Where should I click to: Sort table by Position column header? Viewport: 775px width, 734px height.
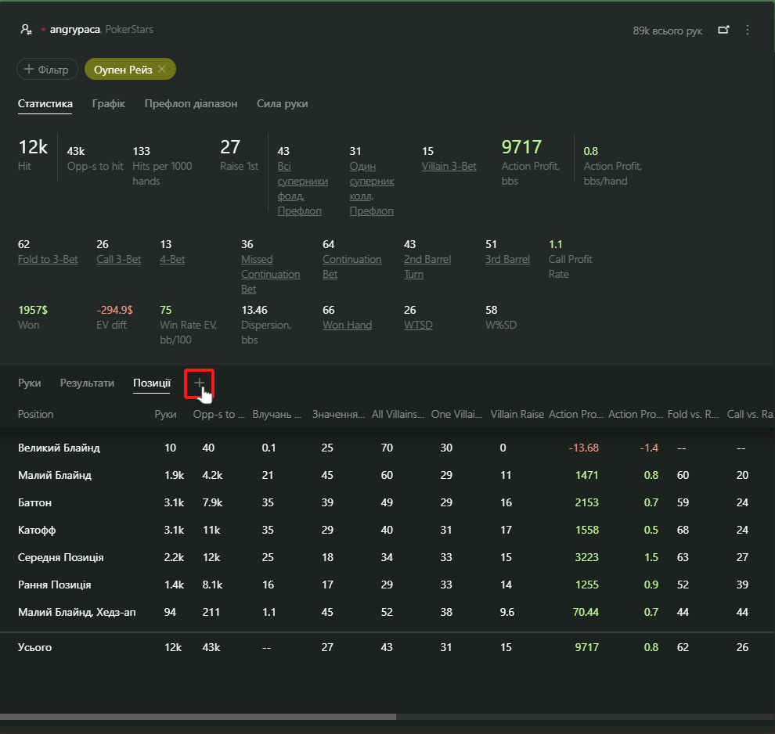pyautogui.click(x=35, y=415)
